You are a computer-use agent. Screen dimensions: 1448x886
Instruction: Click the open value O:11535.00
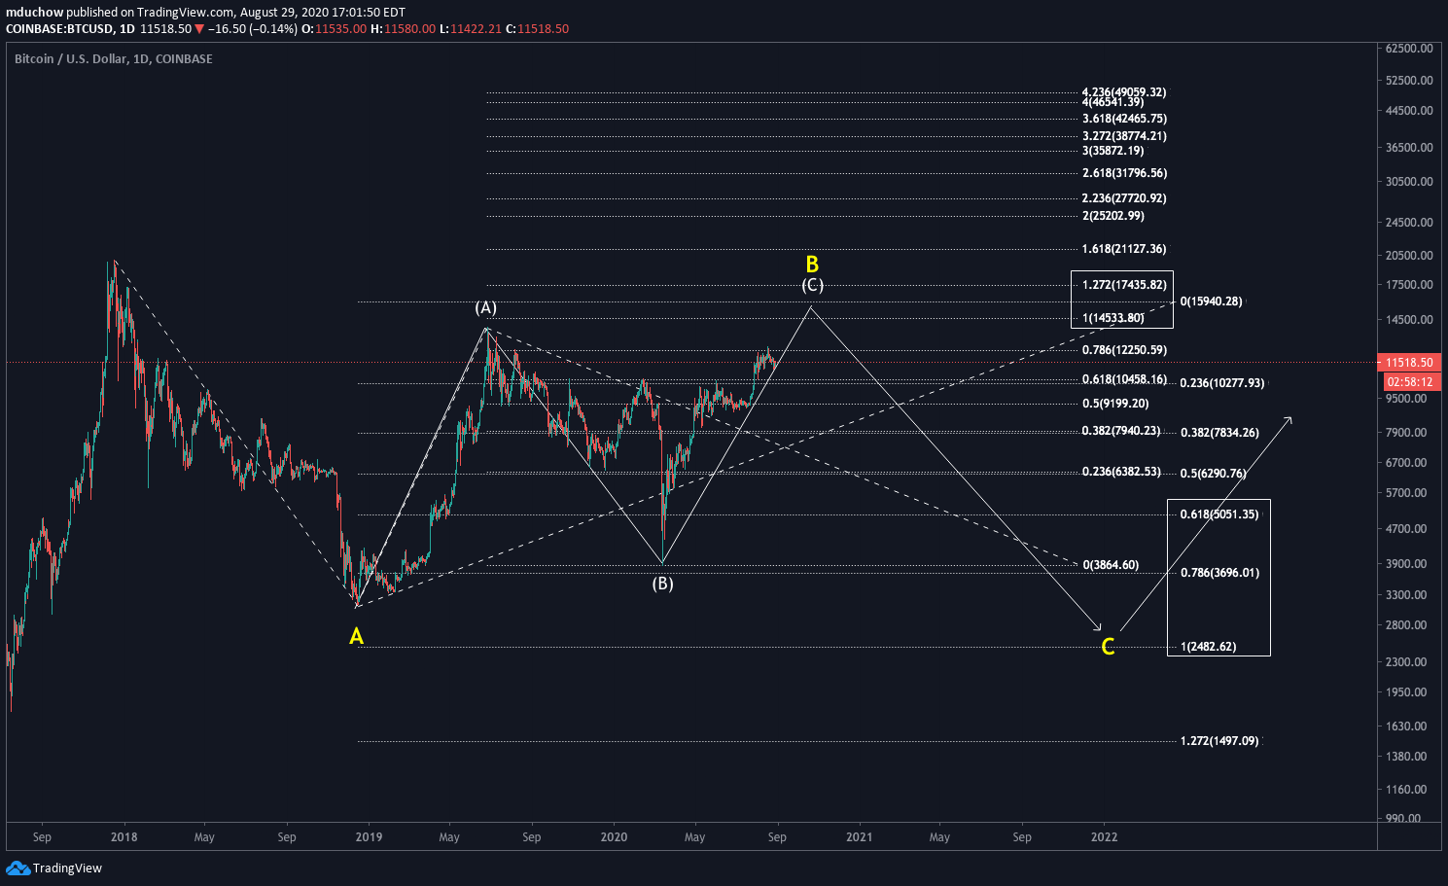pos(335,29)
